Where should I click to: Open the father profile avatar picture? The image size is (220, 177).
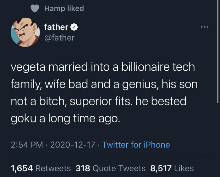click(x=25, y=32)
